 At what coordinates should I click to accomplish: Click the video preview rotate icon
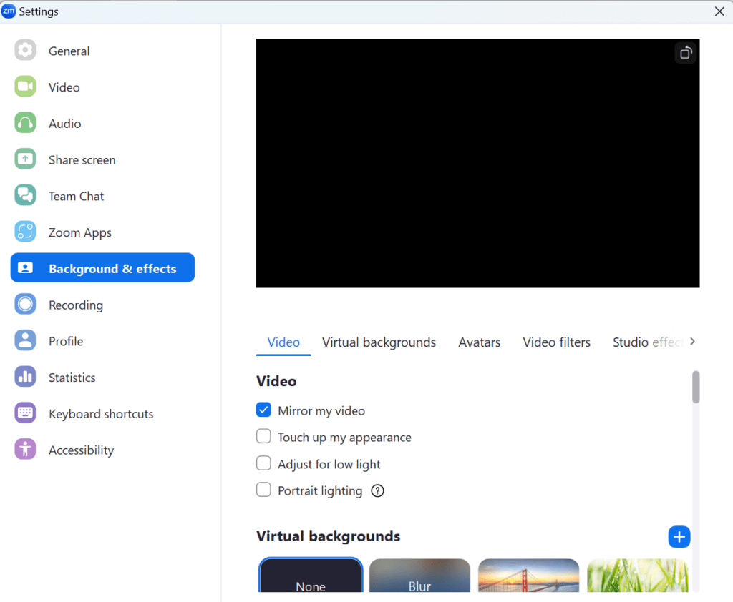tap(685, 52)
